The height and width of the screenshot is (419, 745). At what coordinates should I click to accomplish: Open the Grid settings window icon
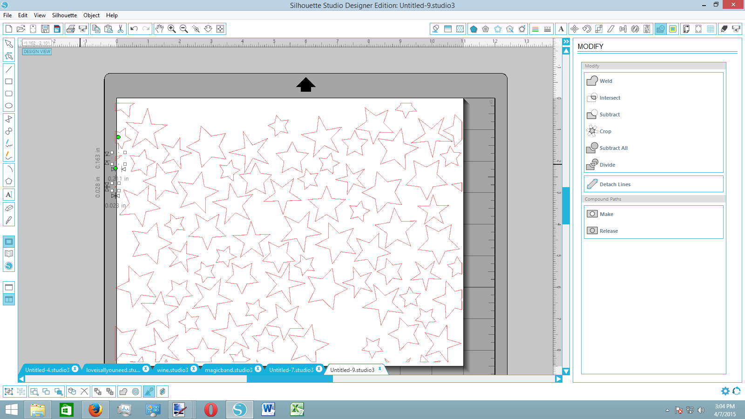(711, 29)
